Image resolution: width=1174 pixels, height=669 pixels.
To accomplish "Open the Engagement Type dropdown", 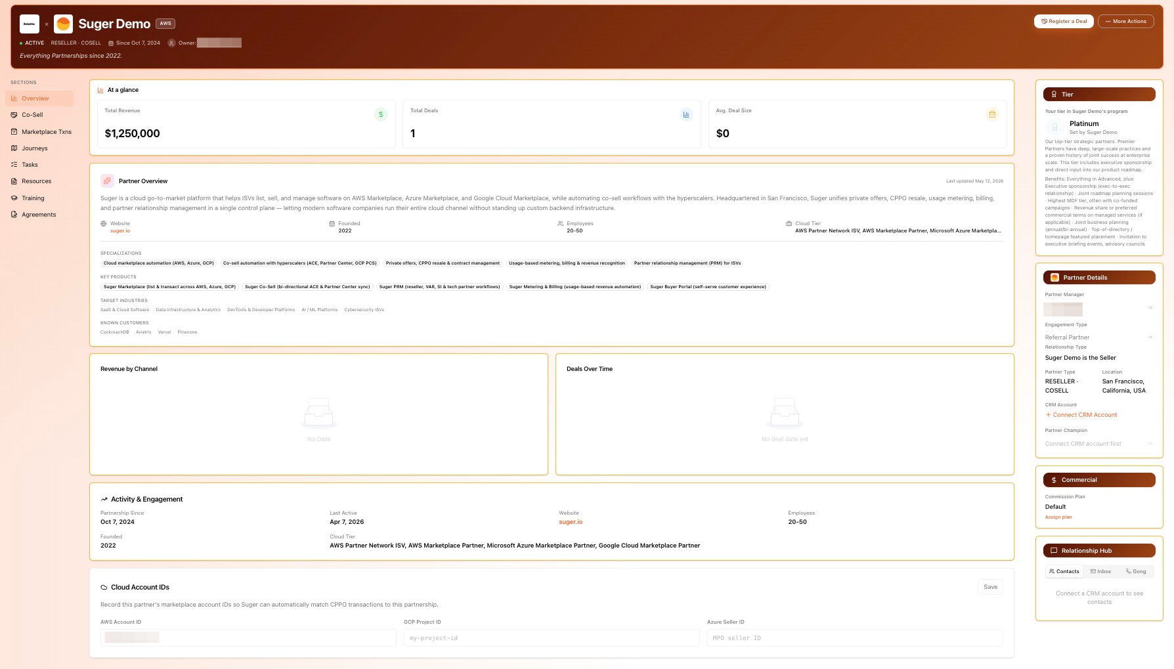I will tap(1099, 337).
